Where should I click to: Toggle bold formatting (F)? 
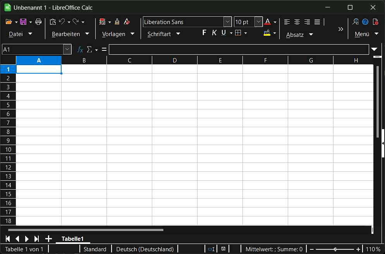point(204,33)
